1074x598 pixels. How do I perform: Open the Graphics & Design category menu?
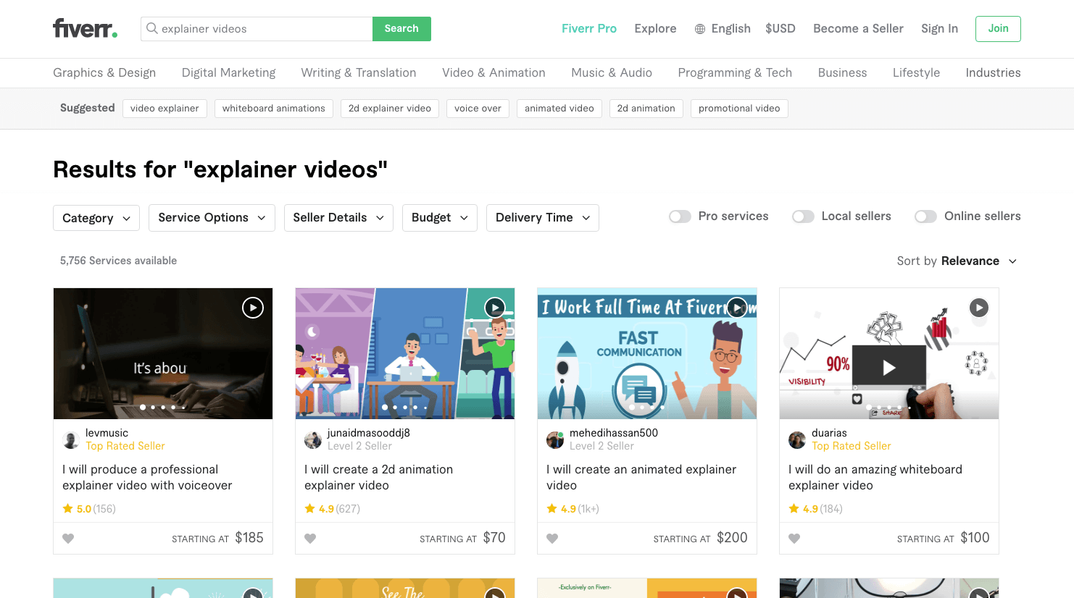click(x=104, y=72)
